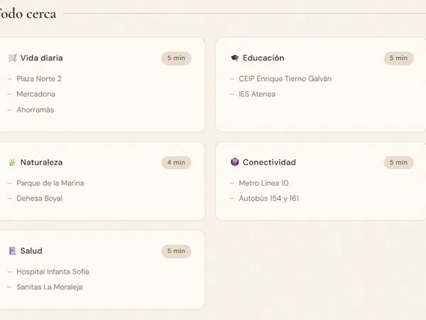The height and width of the screenshot is (320, 426).
Task: Open CEIP Enrique Tierno Galván entry
Action: click(x=285, y=79)
